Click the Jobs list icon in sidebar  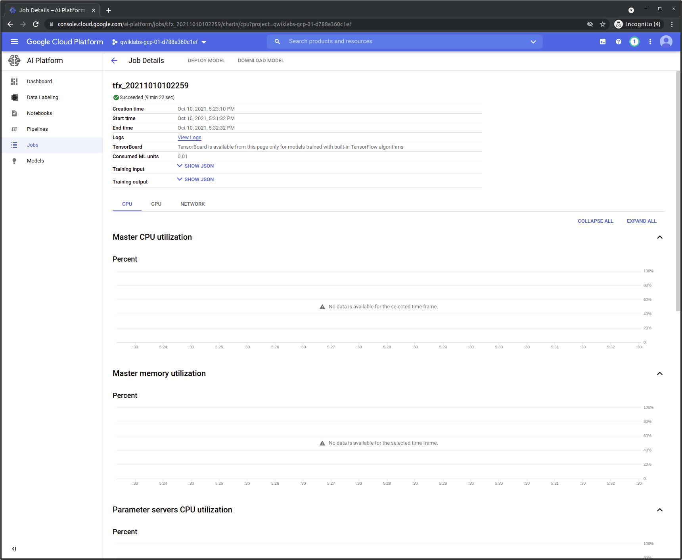pos(14,145)
